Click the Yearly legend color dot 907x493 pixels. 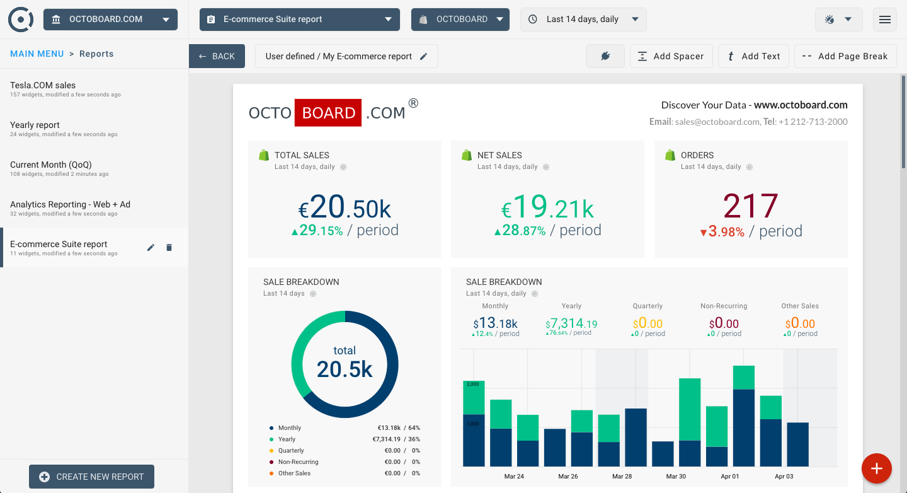[271, 439]
